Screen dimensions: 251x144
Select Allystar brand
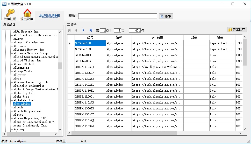tap(19, 75)
